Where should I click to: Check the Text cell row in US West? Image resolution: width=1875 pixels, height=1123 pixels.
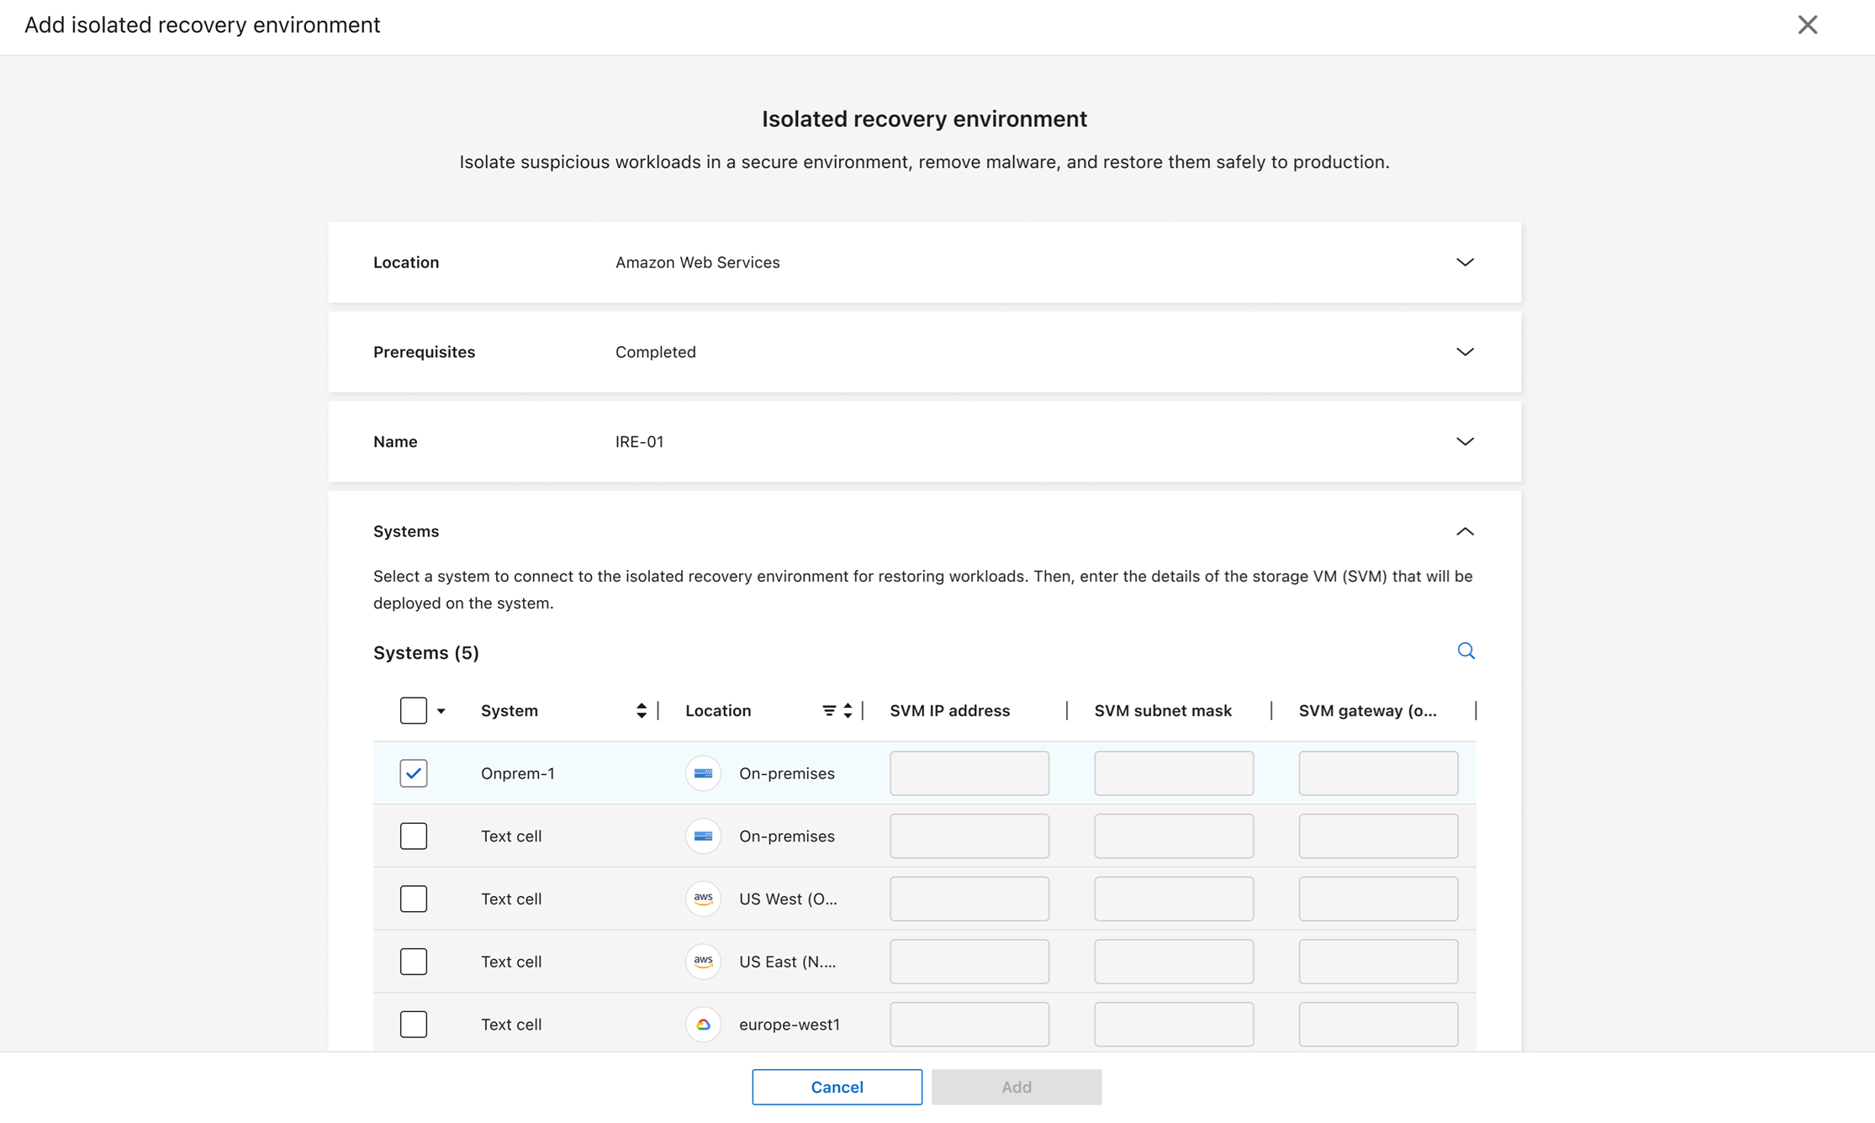pos(414,899)
